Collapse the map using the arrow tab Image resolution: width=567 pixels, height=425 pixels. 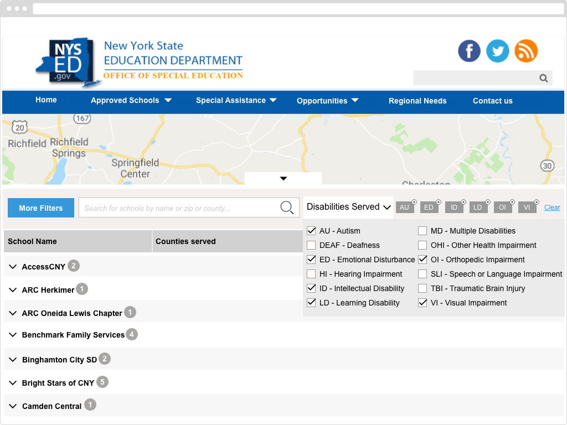(x=283, y=179)
